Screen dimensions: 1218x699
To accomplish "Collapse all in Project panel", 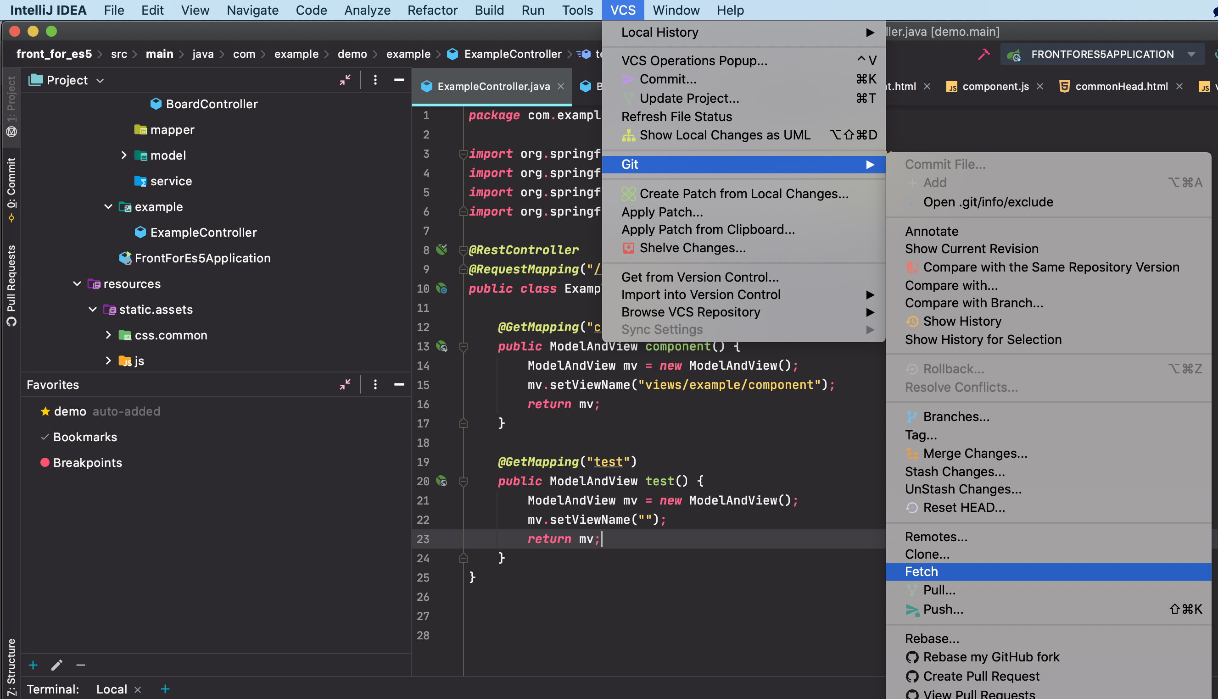I will (345, 80).
